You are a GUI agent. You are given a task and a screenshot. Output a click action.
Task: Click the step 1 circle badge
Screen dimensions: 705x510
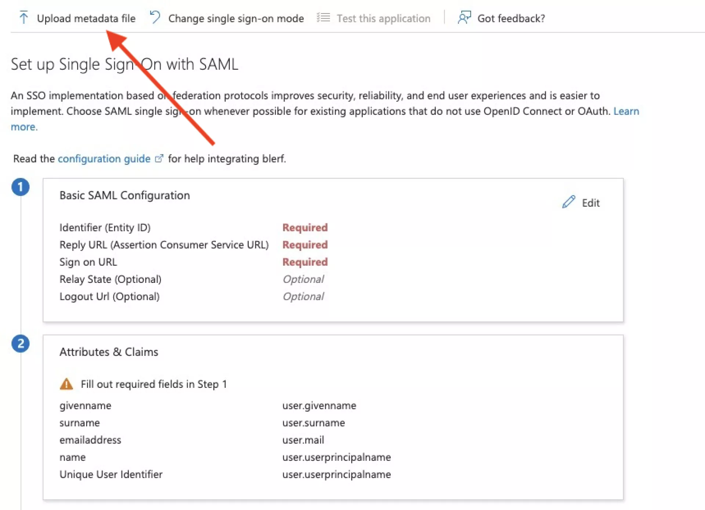pyautogui.click(x=21, y=187)
